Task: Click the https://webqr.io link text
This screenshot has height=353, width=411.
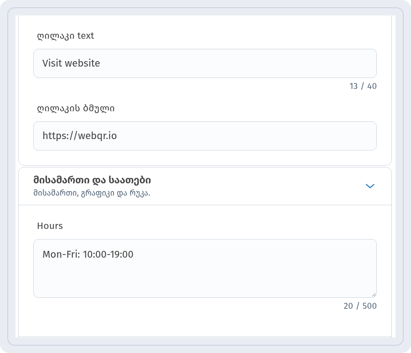Action: [80, 136]
